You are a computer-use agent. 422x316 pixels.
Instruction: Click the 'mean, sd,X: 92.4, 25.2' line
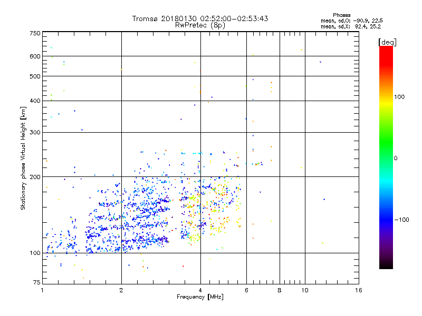click(x=351, y=26)
